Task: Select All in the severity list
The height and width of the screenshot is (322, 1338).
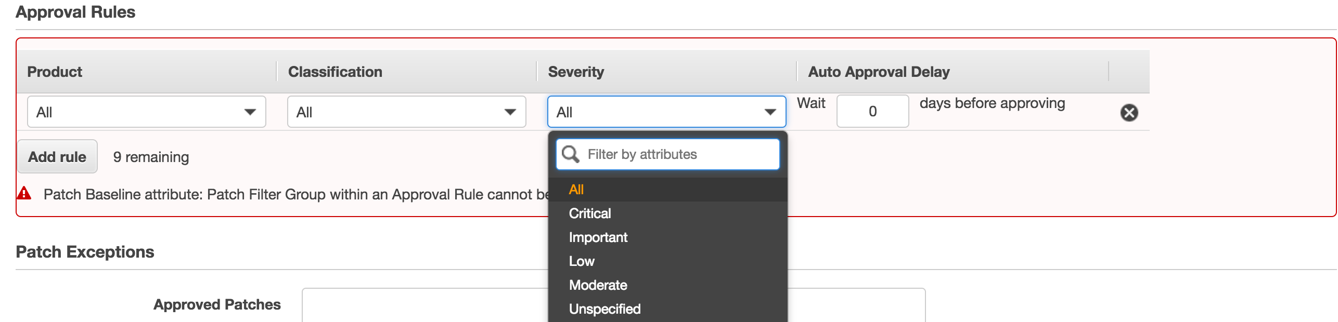Action: click(576, 190)
